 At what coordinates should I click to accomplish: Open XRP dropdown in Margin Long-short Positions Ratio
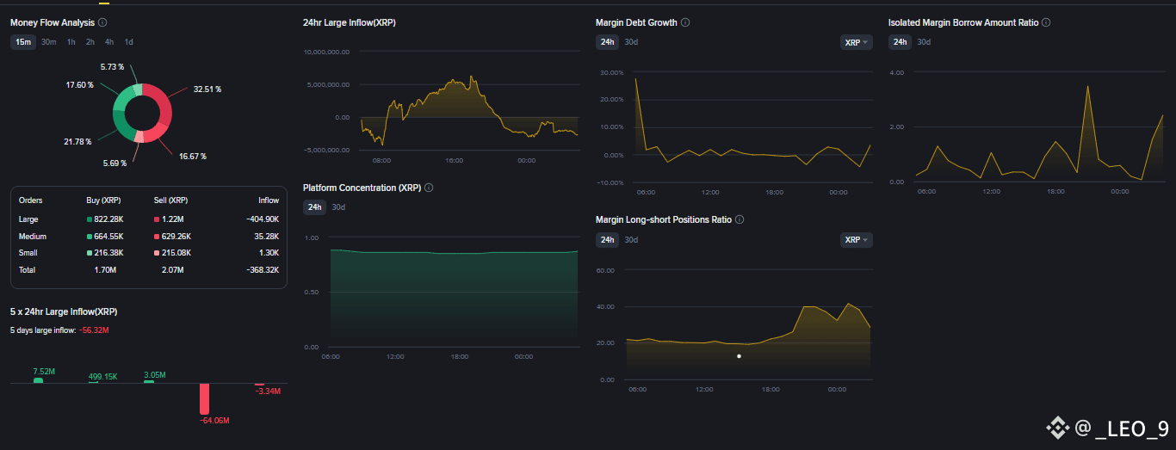856,240
